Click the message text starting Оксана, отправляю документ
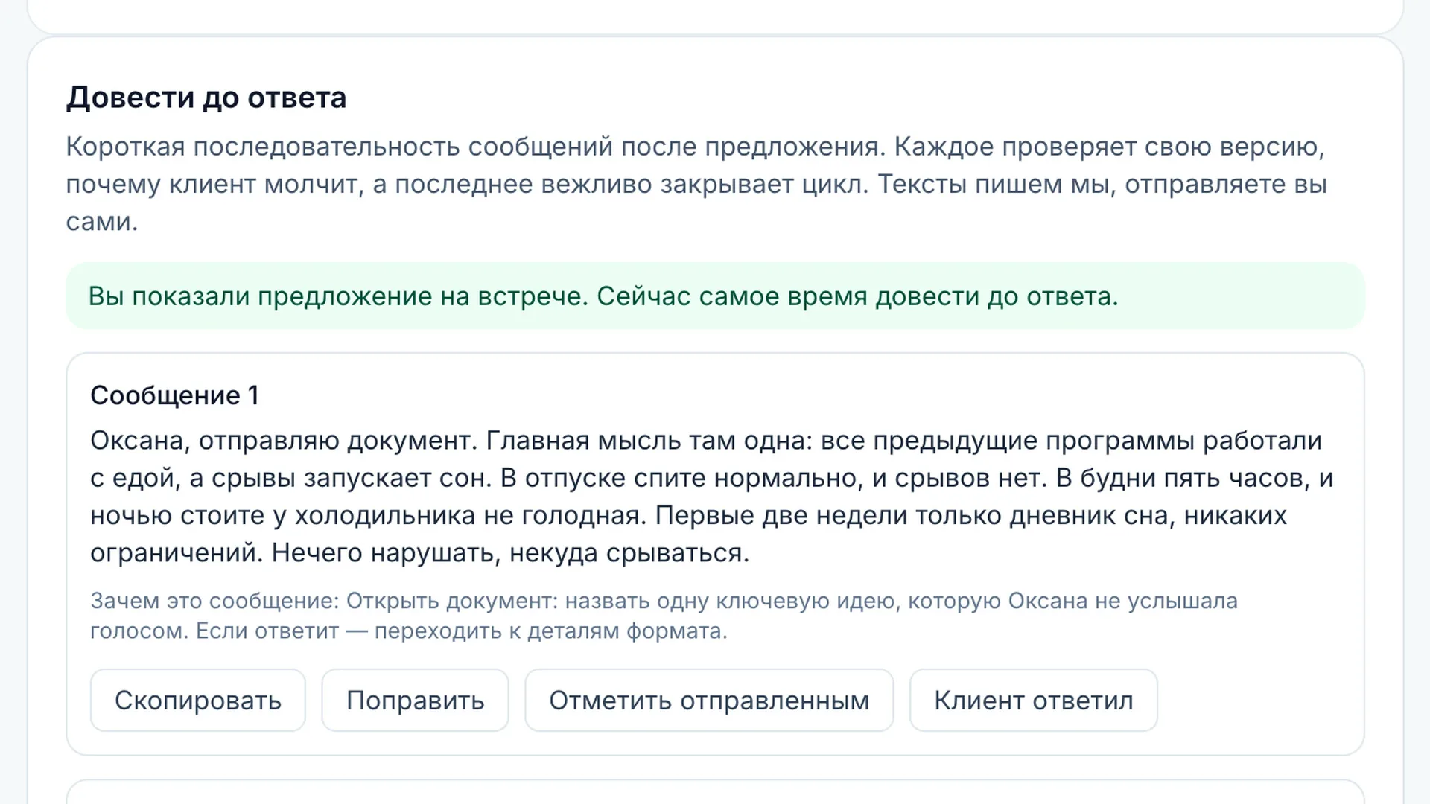This screenshot has width=1430, height=804. point(712,497)
